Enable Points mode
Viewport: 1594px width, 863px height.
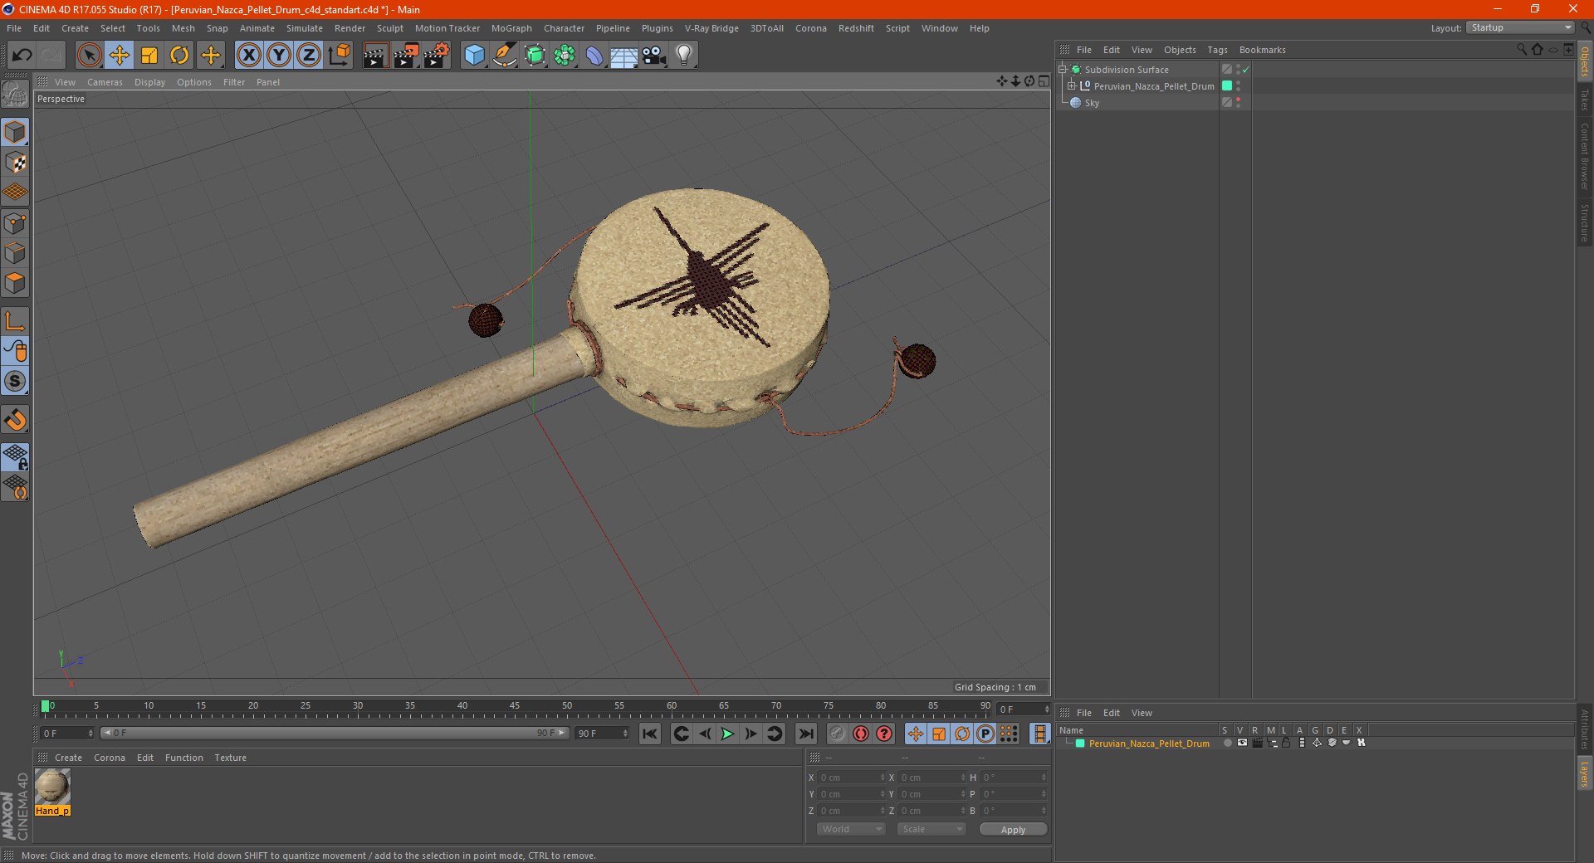[15, 222]
